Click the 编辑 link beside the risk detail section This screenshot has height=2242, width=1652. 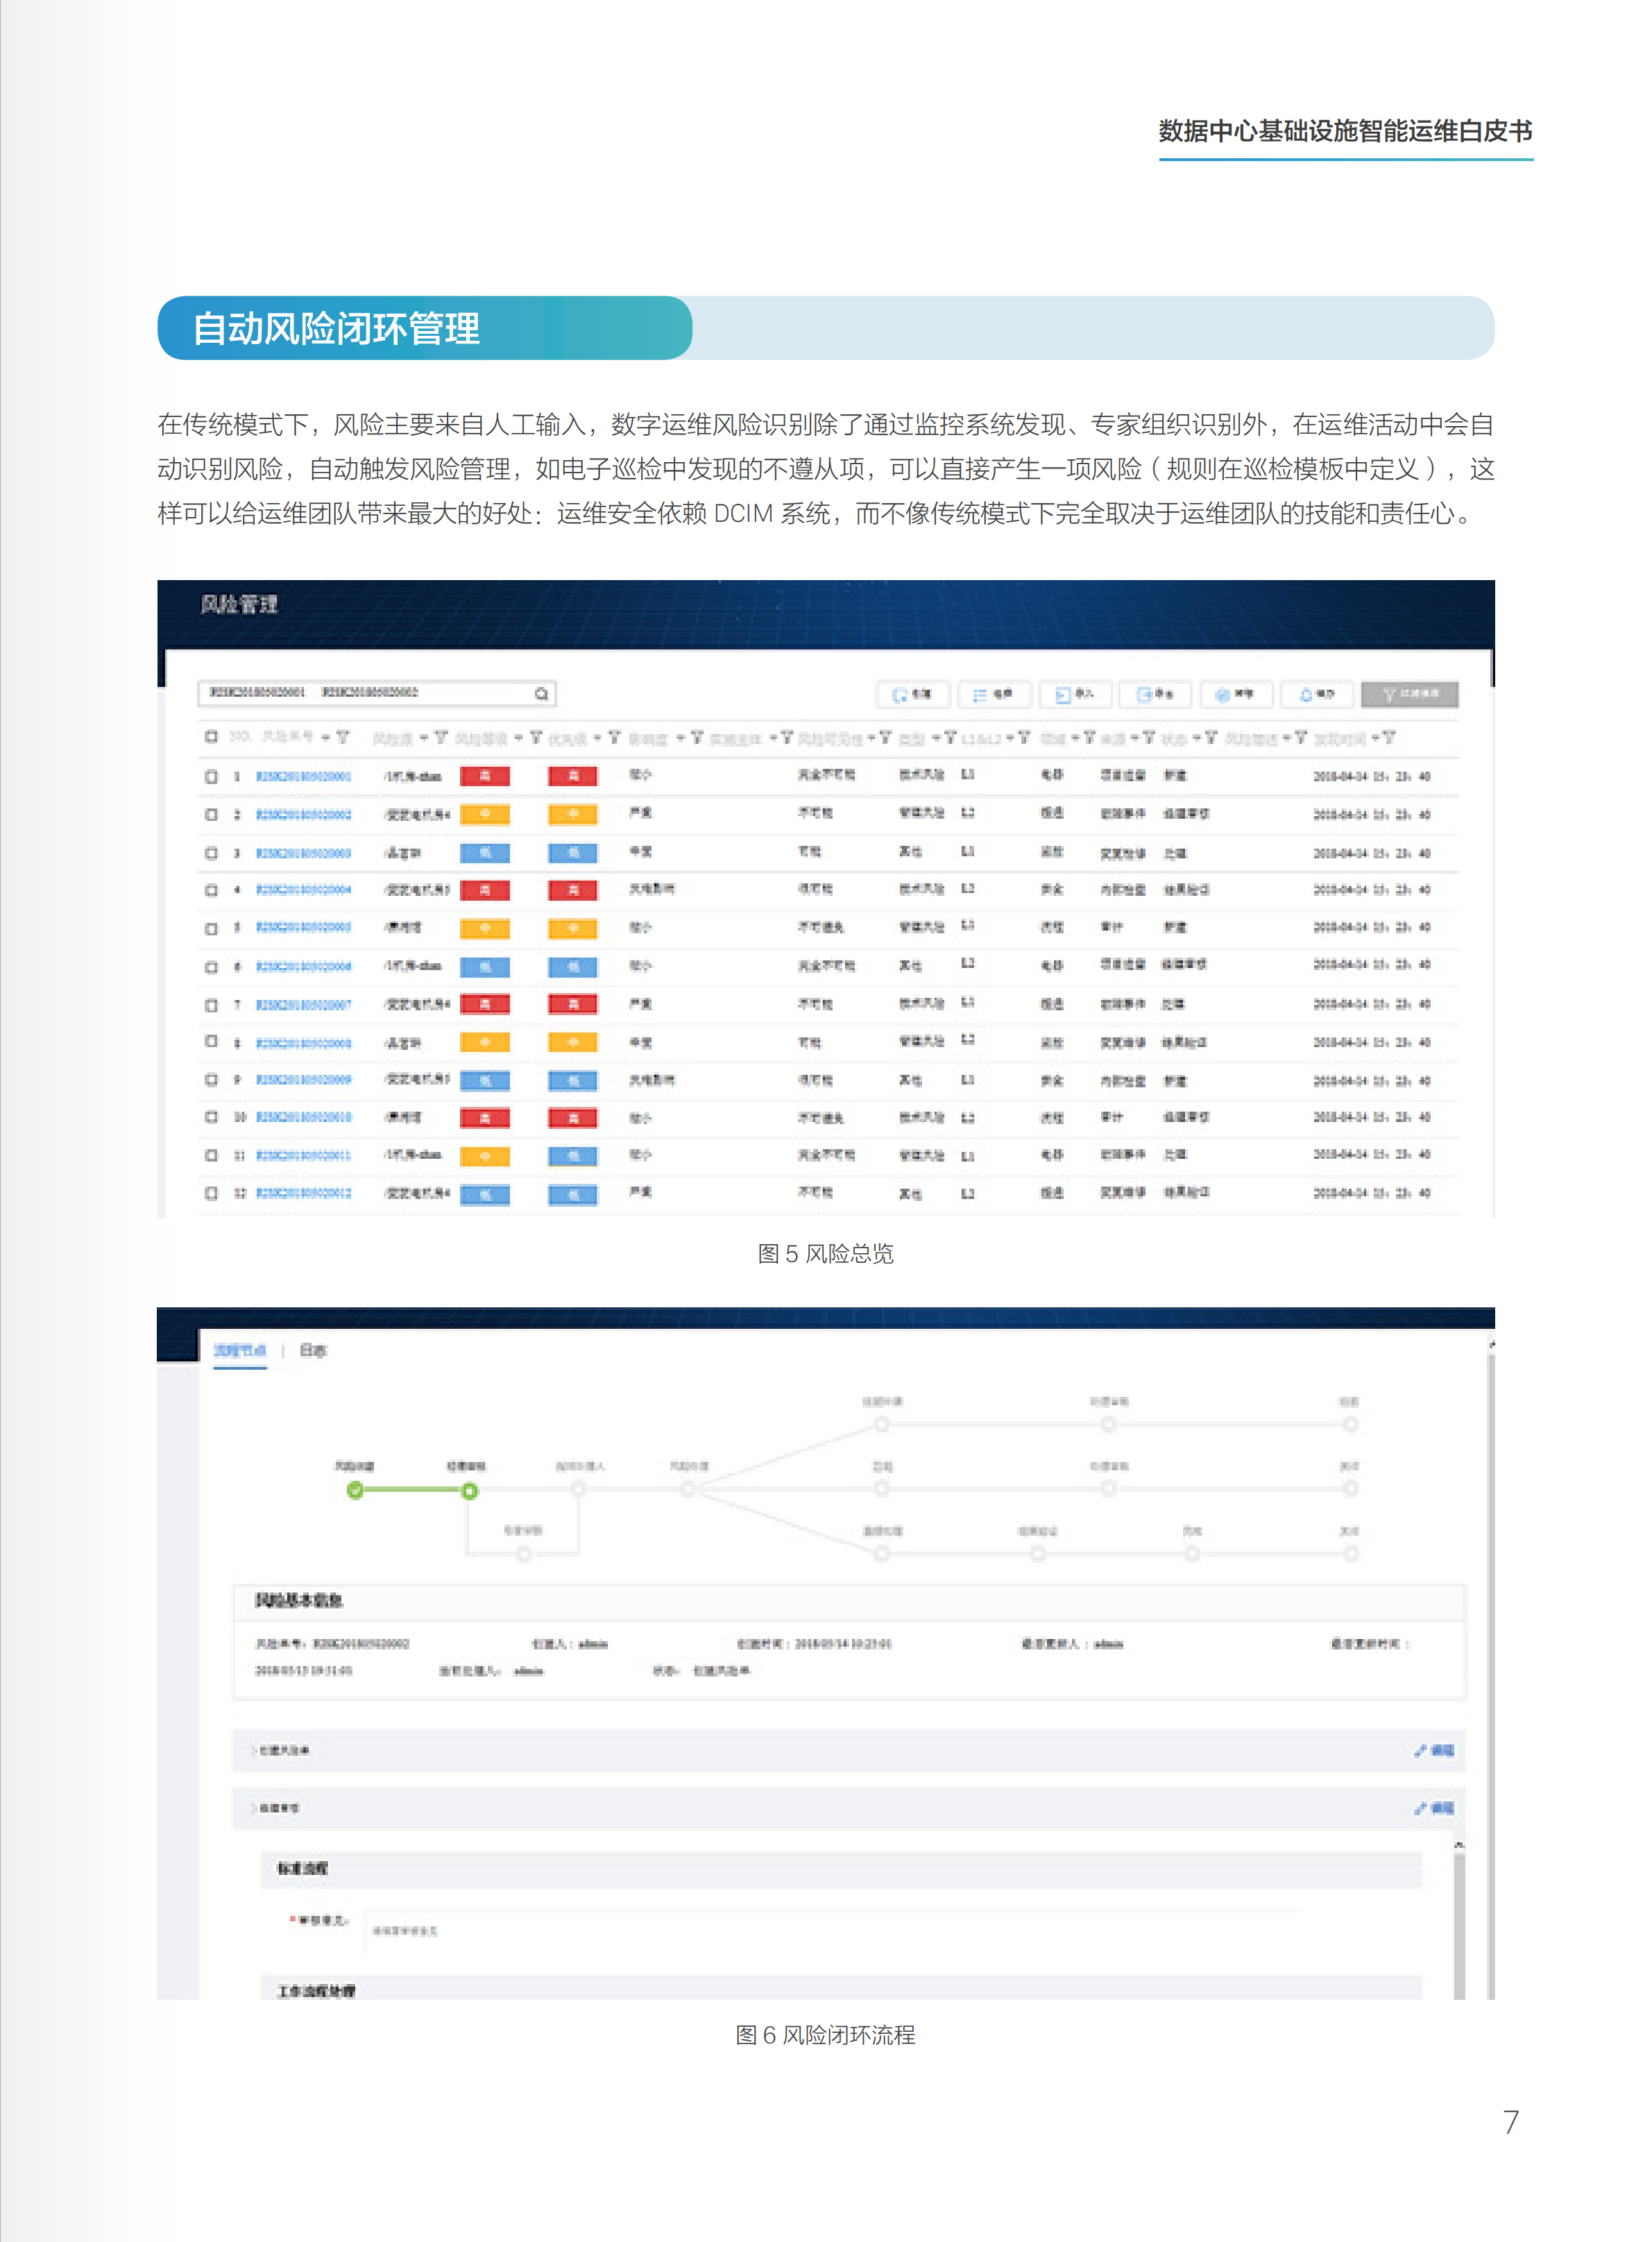coord(1434,1751)
